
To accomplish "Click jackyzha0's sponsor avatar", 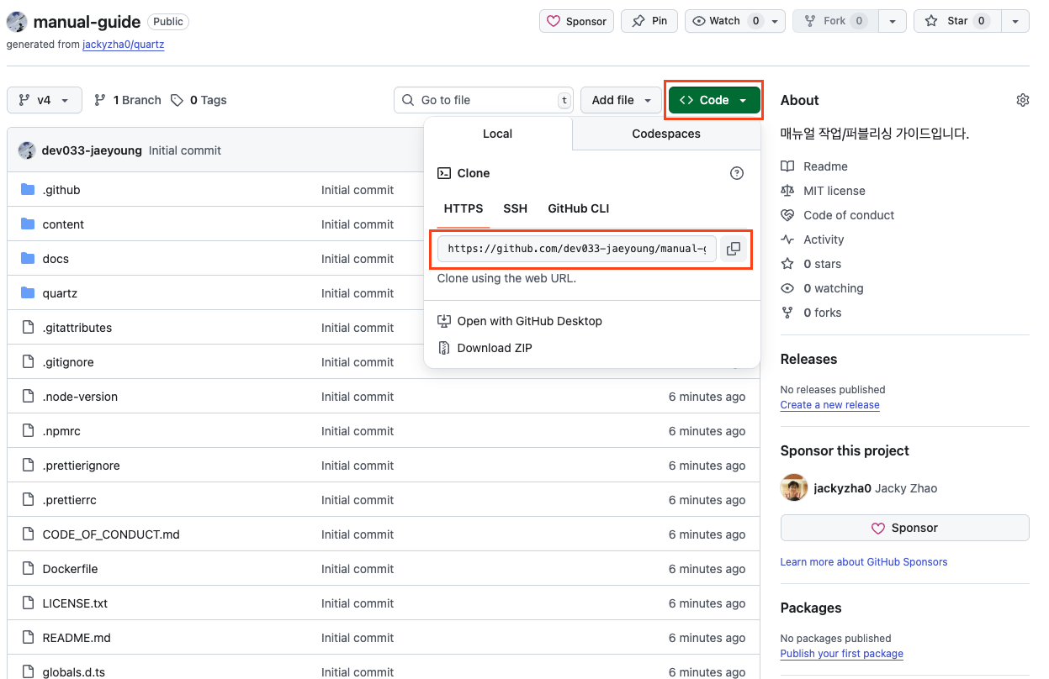I will pos(794,487).
